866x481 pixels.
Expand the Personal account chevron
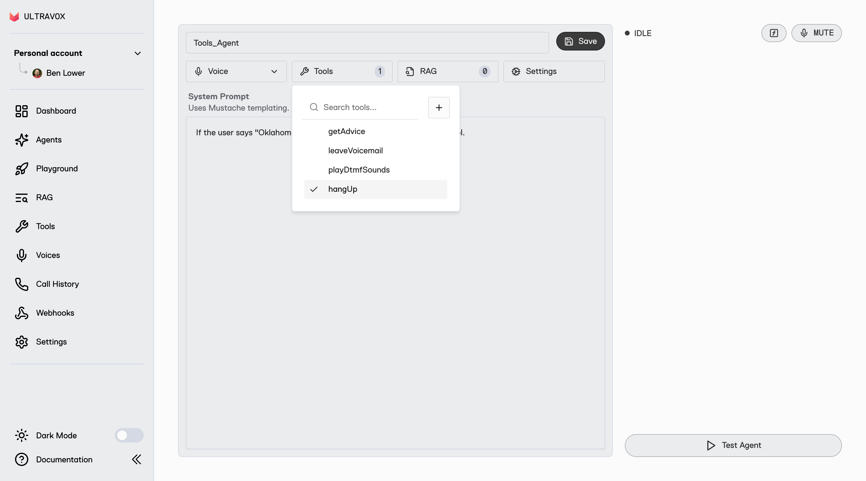[137, 54]
